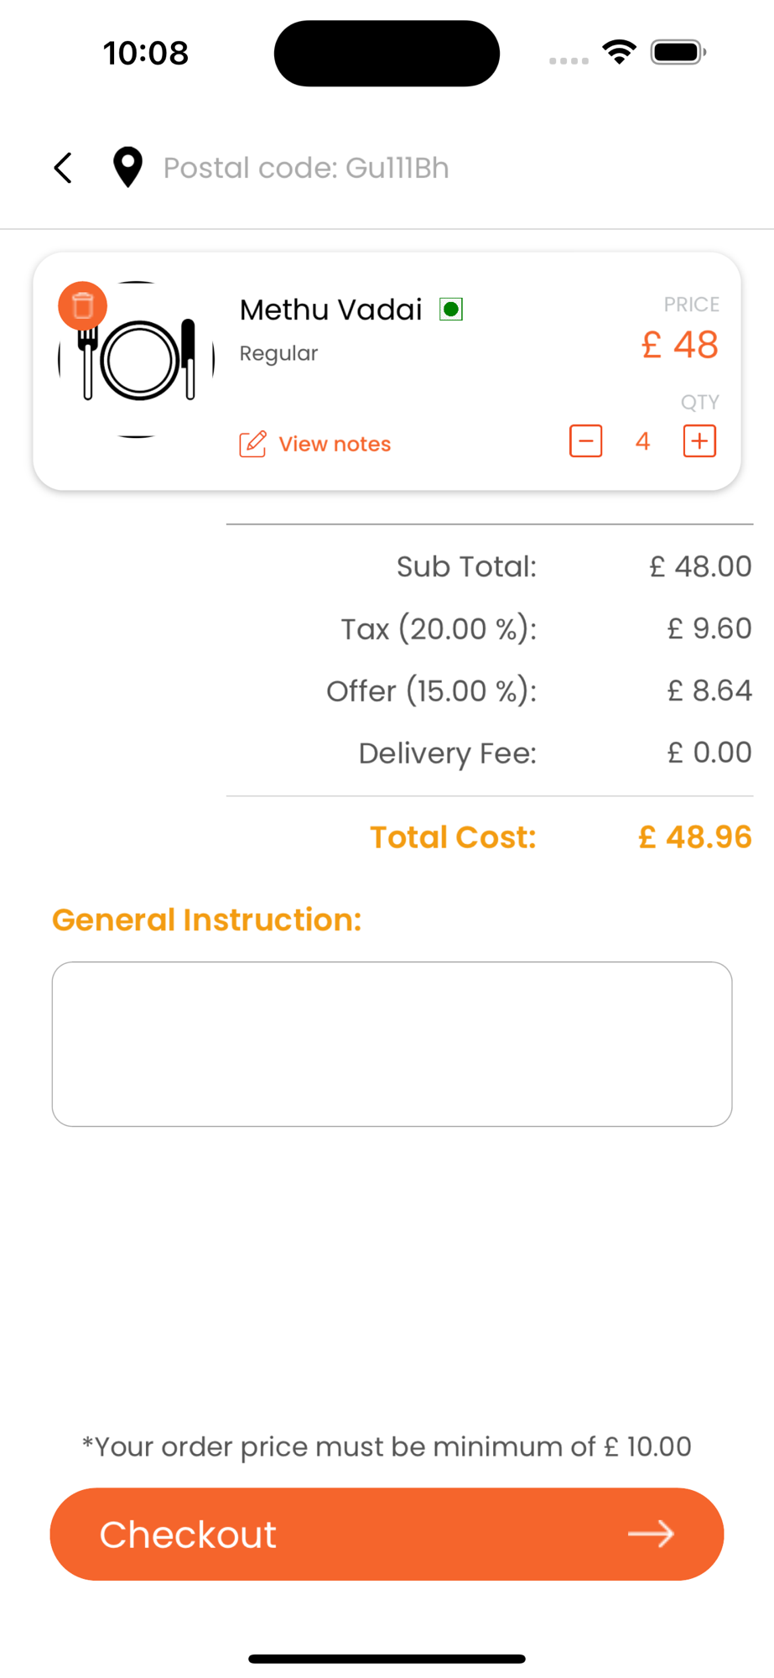The image size is (774, 1678).
Task: Tap the Wi-Fi status icon
Action: (x=619, y=52)
